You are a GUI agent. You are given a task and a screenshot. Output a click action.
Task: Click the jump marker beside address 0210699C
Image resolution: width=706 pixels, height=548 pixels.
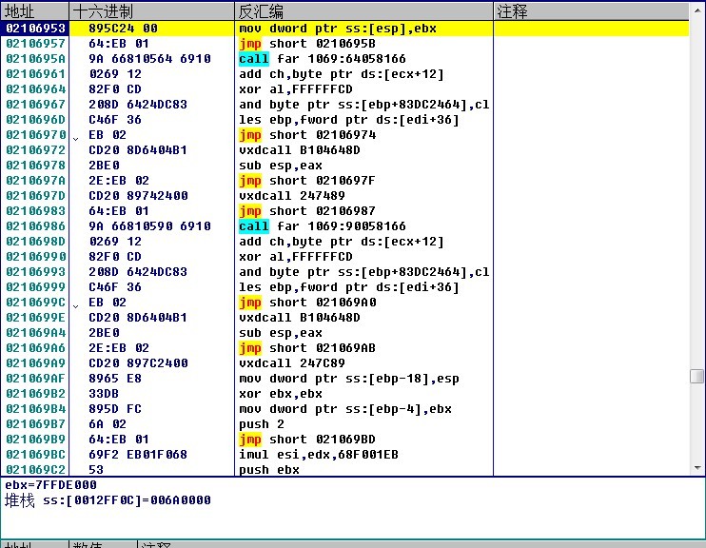(x=76, y=305)
